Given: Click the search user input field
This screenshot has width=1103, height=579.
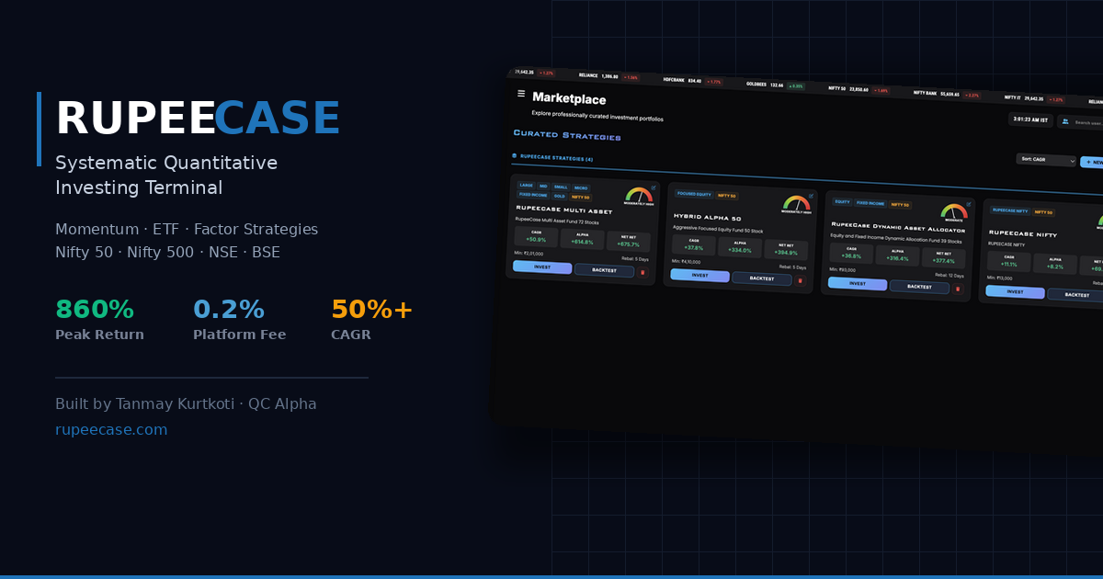Looking at the screenshot, I should [x=1088, y=122].
